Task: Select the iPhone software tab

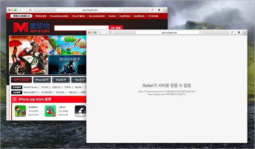Action: pyautogui.click(x=42, y=80)
